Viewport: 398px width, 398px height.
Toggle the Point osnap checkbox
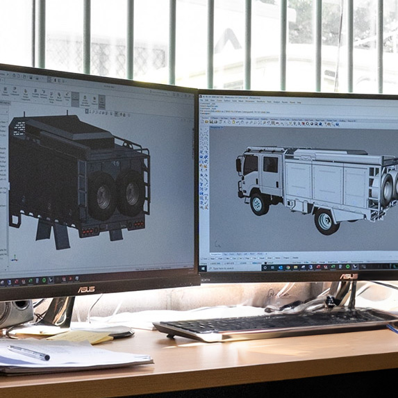tap(217, 258)
